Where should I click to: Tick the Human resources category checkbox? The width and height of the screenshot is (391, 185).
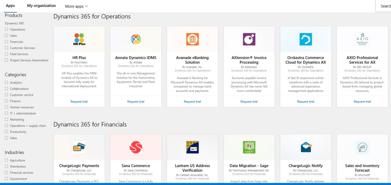tap(7, 107)
